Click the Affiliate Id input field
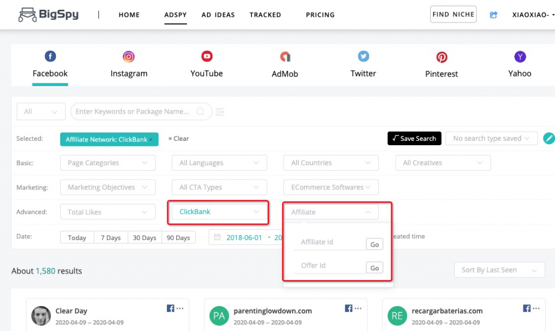Image resolution: width=555 pixels, height=331 pixels. (x=330, y=242)
